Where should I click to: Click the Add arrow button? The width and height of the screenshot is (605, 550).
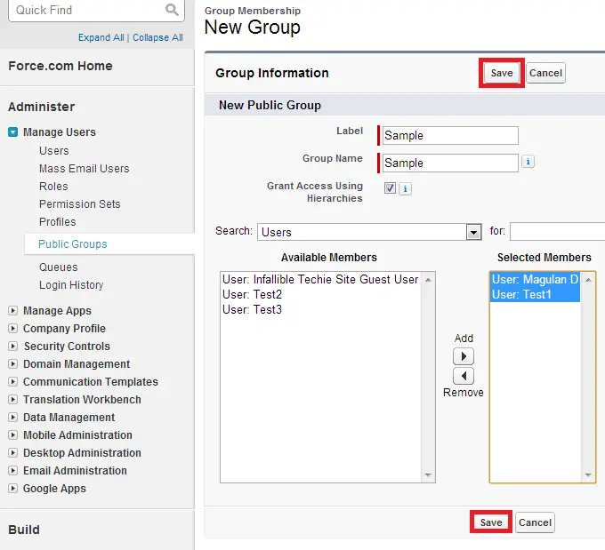[x=464, y=356]
